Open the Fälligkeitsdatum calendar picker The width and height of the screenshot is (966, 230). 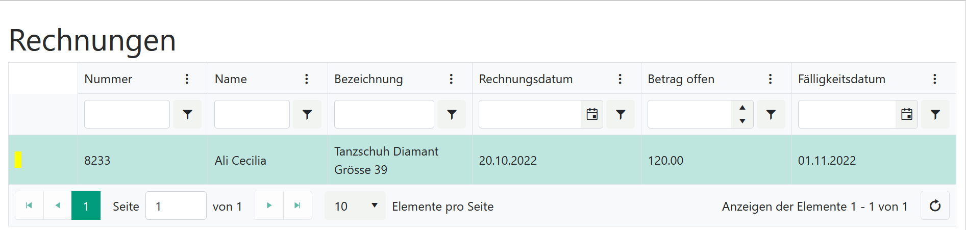(x=907, y=114)
